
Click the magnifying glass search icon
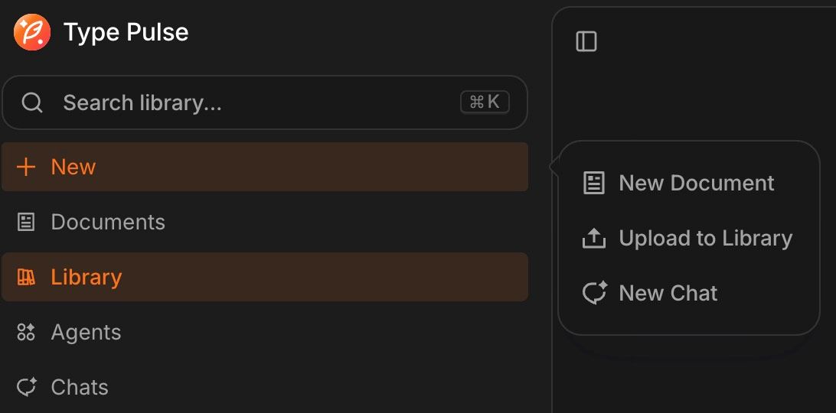pos(32,102)
